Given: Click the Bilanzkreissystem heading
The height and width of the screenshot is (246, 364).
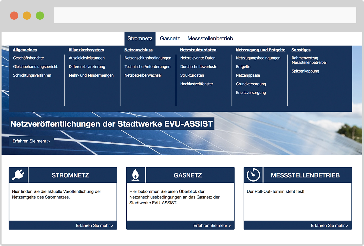Looking at the screenshot, I should coord(86,50).
